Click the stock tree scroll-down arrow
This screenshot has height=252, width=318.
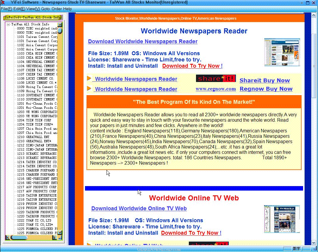pos(60,233)
